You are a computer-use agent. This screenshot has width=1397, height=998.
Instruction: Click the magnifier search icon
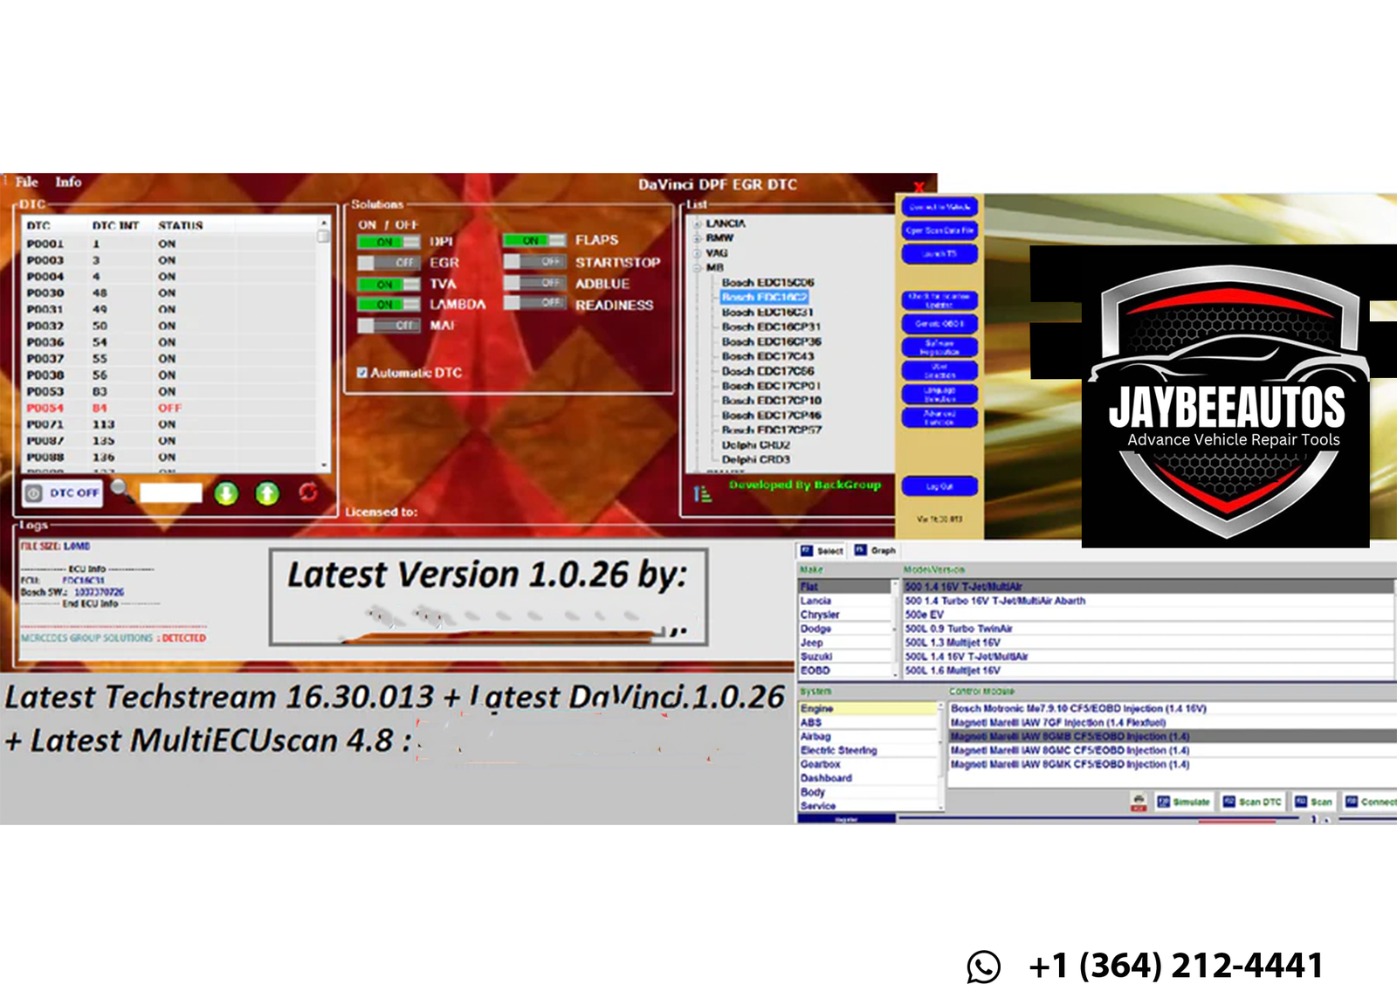pos(120,490)
